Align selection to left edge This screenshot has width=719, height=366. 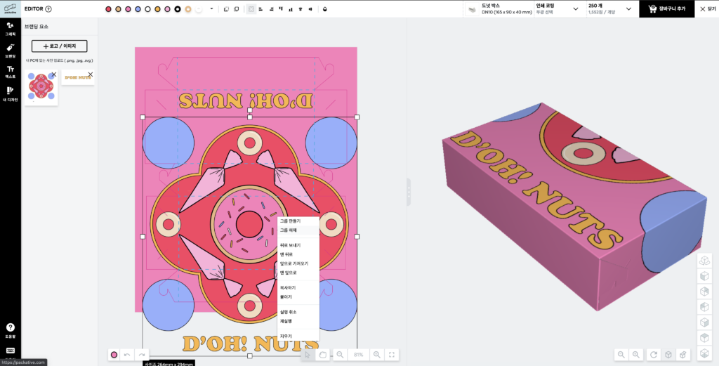click(x=260, y=8)
